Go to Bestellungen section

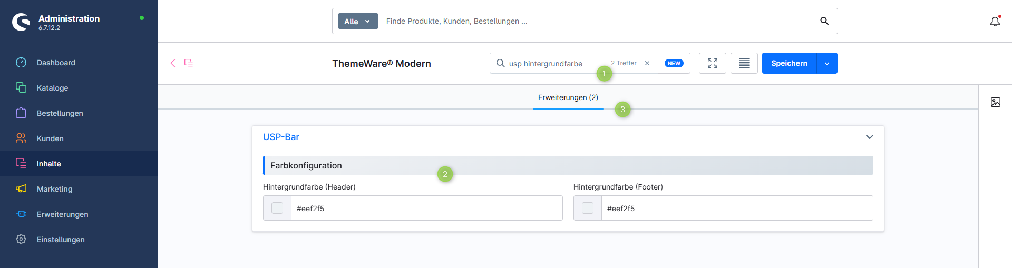coord(79,113)
